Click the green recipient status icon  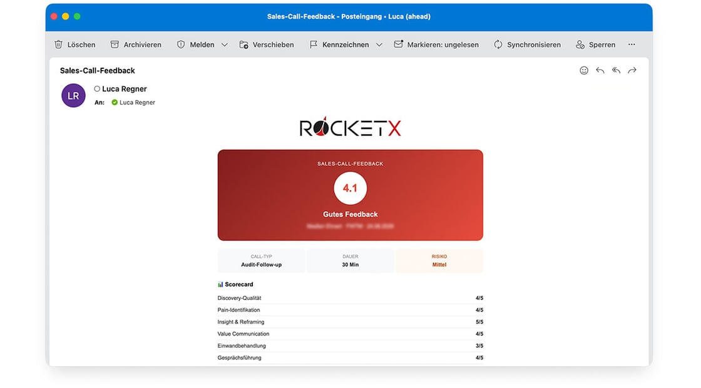(x=115, y=103)
